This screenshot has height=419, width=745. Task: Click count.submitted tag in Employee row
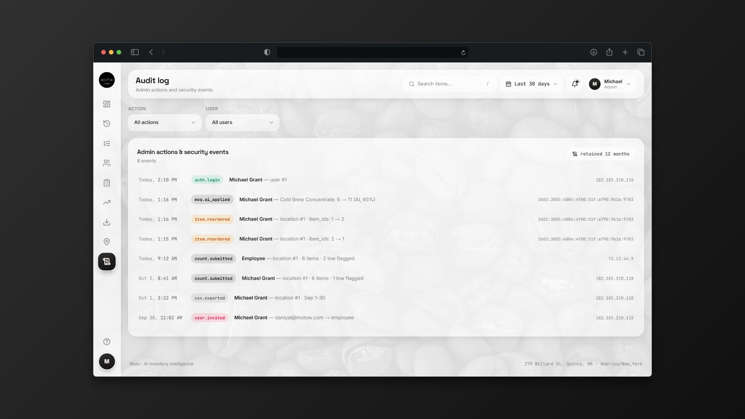click(213, 259)
